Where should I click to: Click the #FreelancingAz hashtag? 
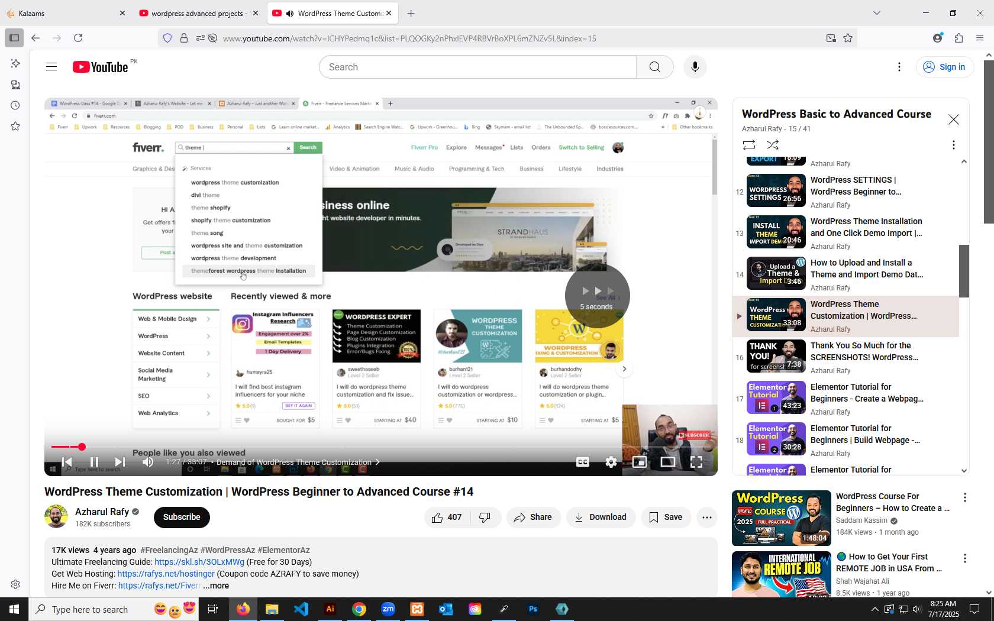pyautogui.click(x=169, y=550)
